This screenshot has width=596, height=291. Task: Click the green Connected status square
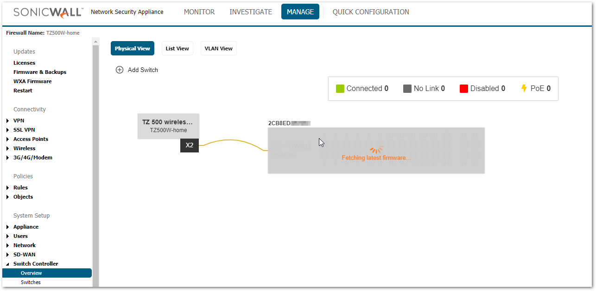click(x=340, y=89)
